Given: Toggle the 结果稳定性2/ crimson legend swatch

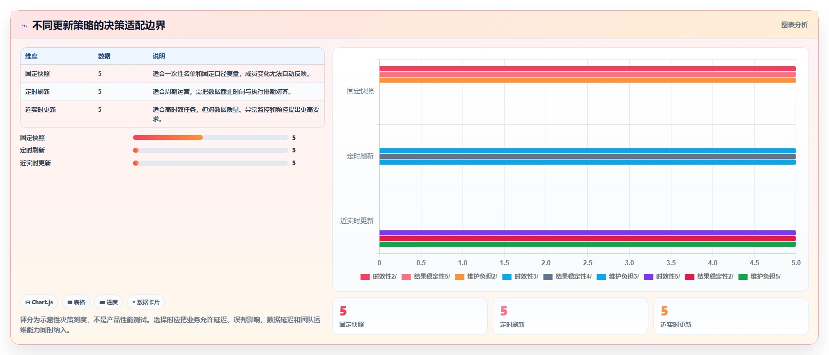Looking at the screenshot, I should [689, 277].
